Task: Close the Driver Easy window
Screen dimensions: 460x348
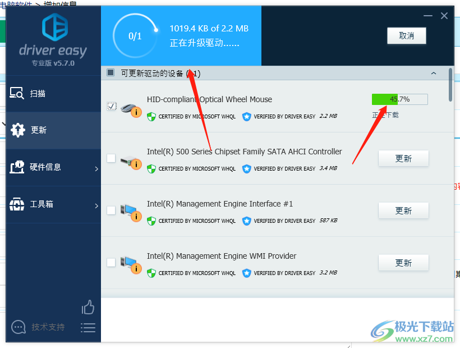Action: click(444, 16)
